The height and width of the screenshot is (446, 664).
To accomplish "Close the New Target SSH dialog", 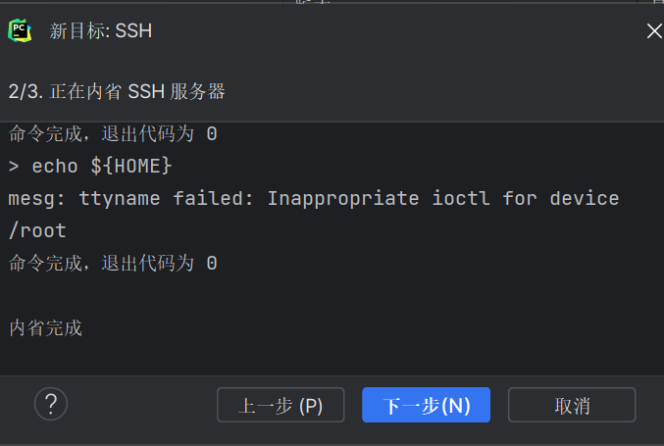I will coord(654,31).
